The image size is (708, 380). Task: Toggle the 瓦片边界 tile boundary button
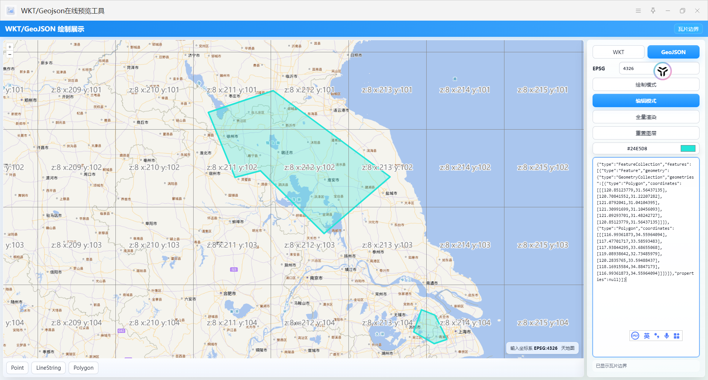pos(688,29)
